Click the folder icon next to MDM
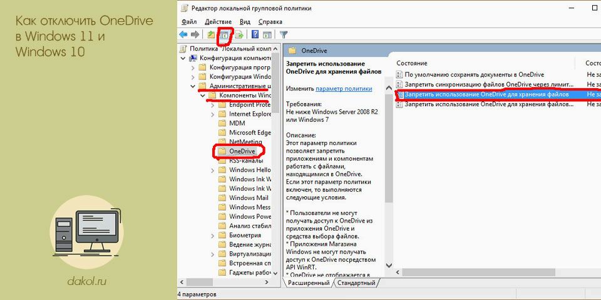 pyautogui.click(x=222, y=123)
